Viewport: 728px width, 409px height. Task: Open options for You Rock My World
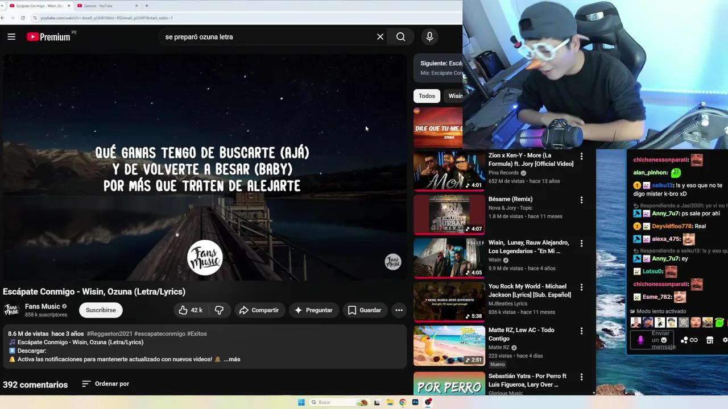(x=581, y=287)
